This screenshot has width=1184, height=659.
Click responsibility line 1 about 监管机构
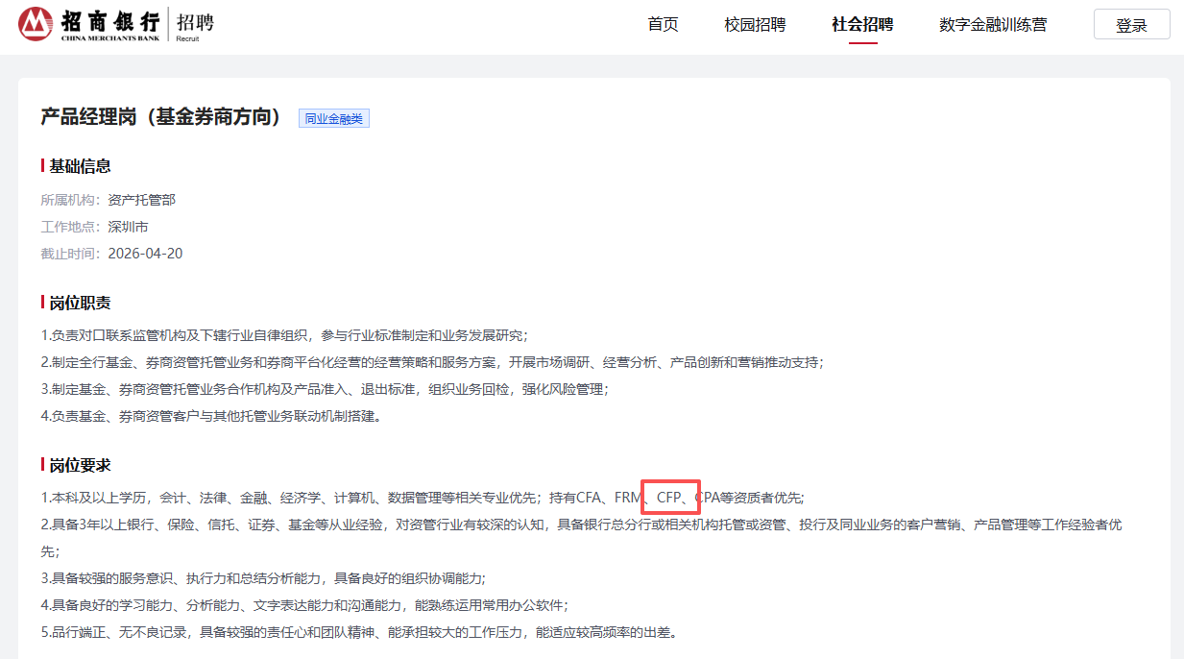[x=284, y=335]
